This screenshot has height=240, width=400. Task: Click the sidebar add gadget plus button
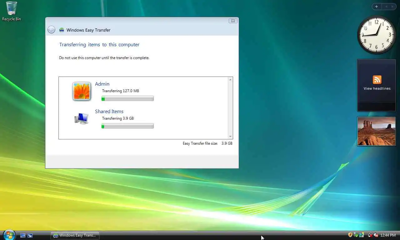click(377, 7)
